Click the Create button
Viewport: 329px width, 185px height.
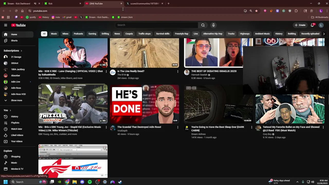(x=300, y=25)
